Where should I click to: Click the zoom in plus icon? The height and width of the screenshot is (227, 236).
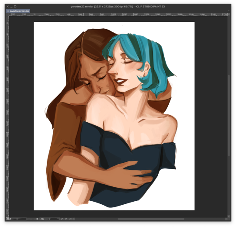[33, 219]
